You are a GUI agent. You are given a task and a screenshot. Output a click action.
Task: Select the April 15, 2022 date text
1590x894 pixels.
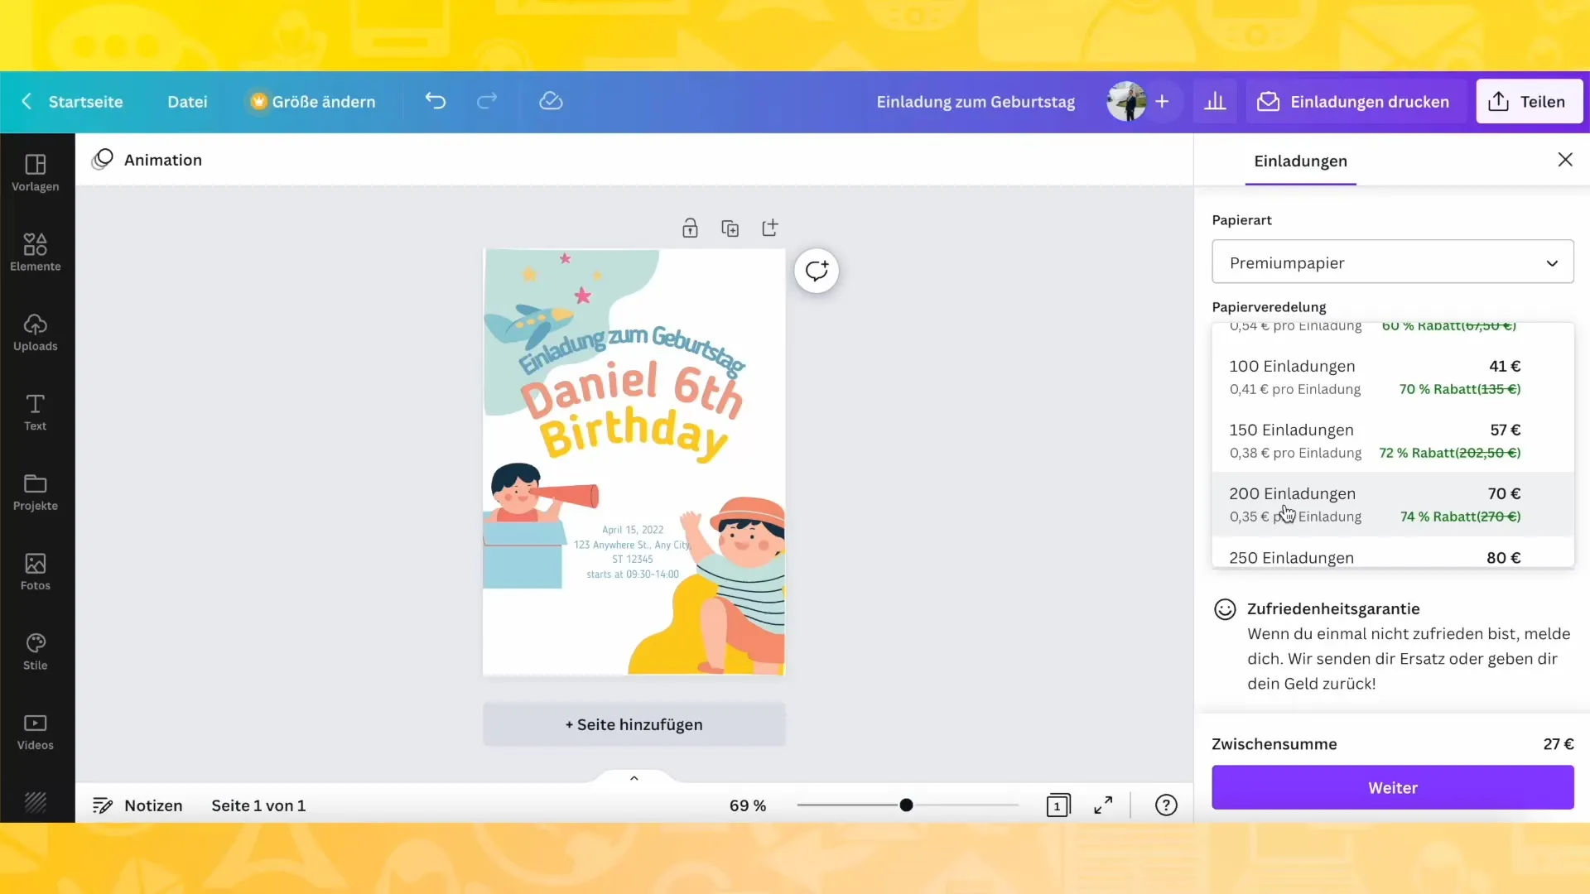[x=633, y=530]
